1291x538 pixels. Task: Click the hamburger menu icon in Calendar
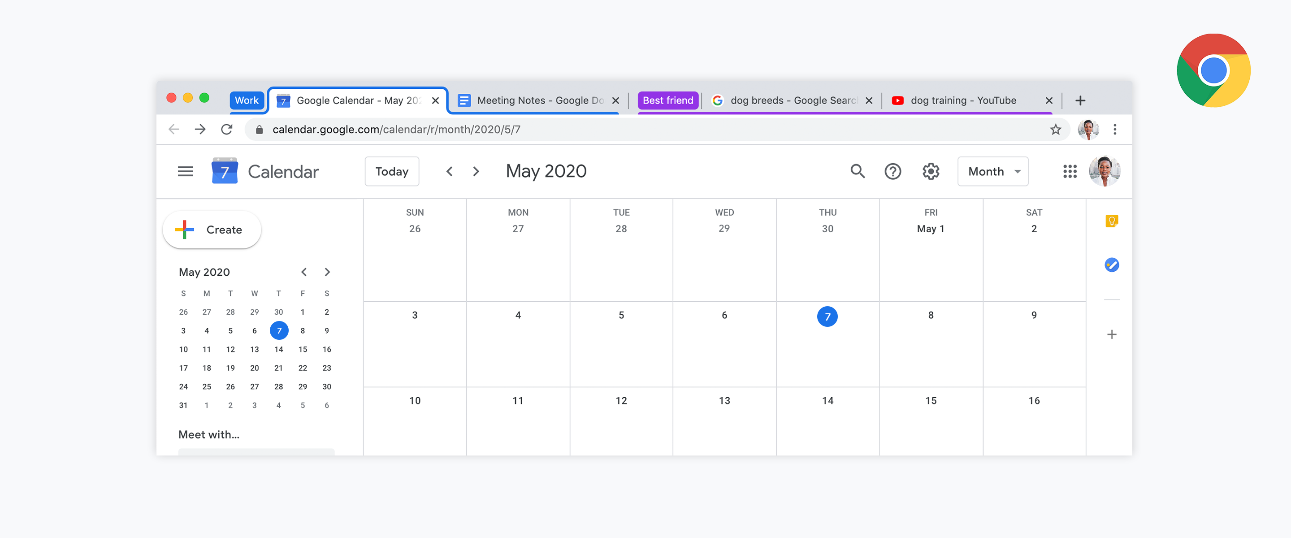point(184,171)
